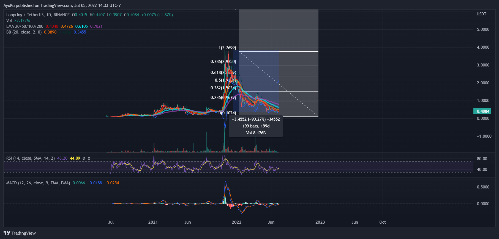Click the BB value 0.3455
This screenshot has height=239, width=499.
80,32
